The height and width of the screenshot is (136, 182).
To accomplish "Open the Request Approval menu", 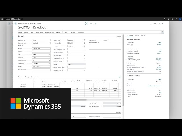I will (49, 32).
